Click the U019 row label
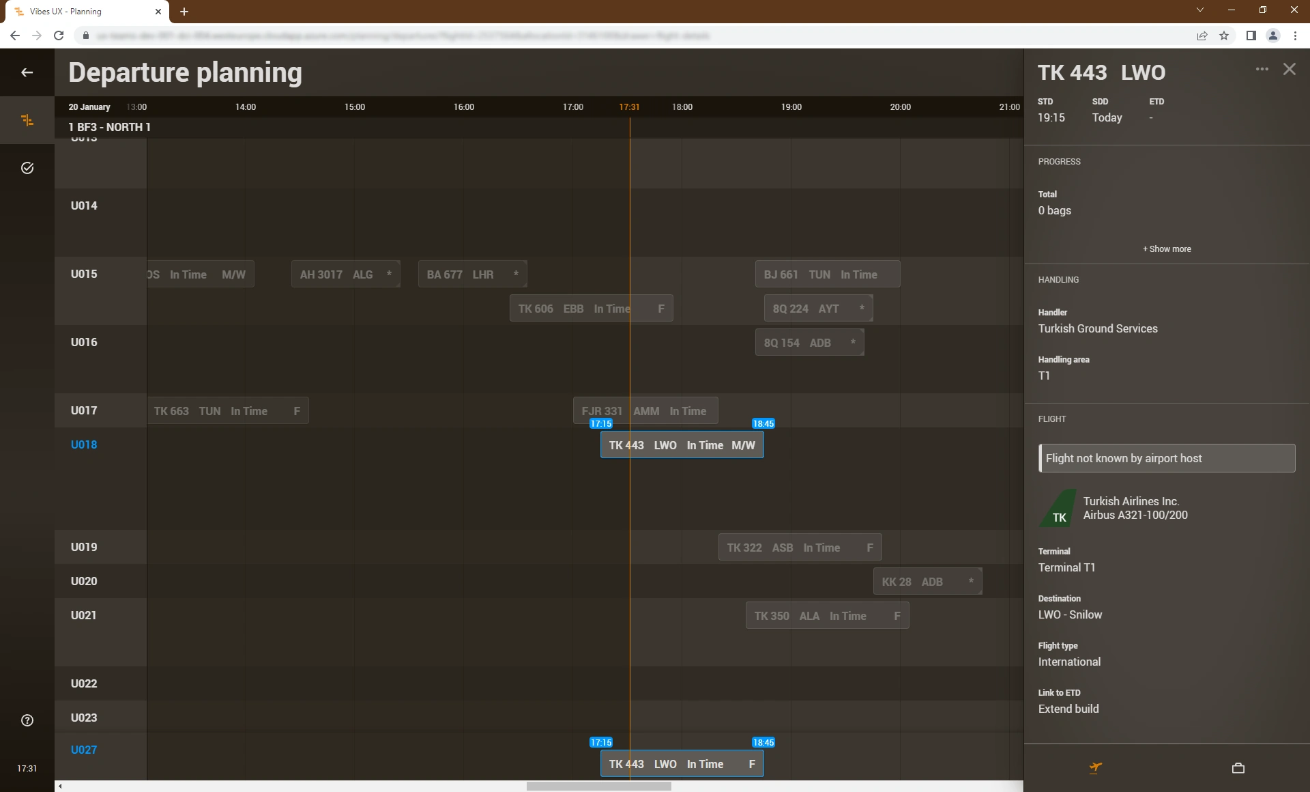The height and width of the screenshot is (792, 1310). [x=84, y=547]
